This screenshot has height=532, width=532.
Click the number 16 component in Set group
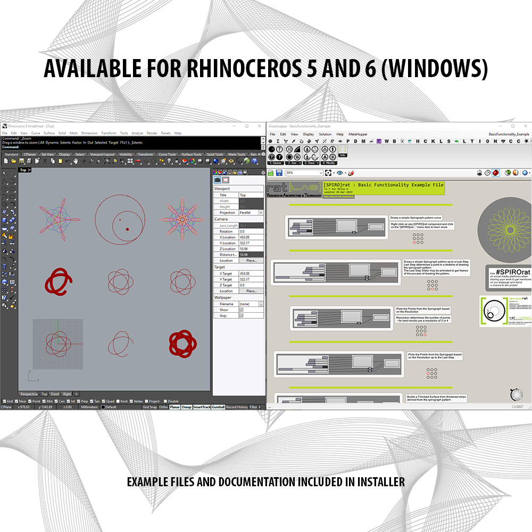pyautogui.click(x=297, y=157)
